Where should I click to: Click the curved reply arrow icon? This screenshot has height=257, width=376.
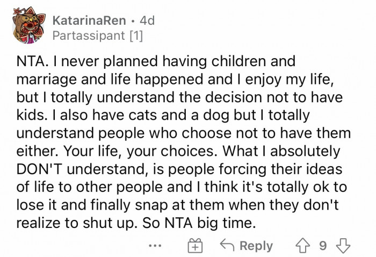(x=226, y=245)
